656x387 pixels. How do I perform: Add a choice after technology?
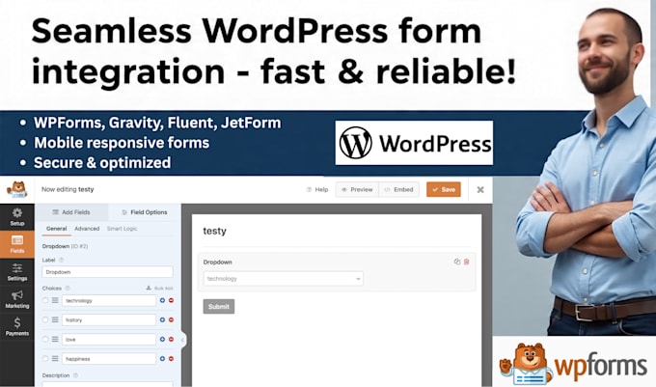coord(162,300)
